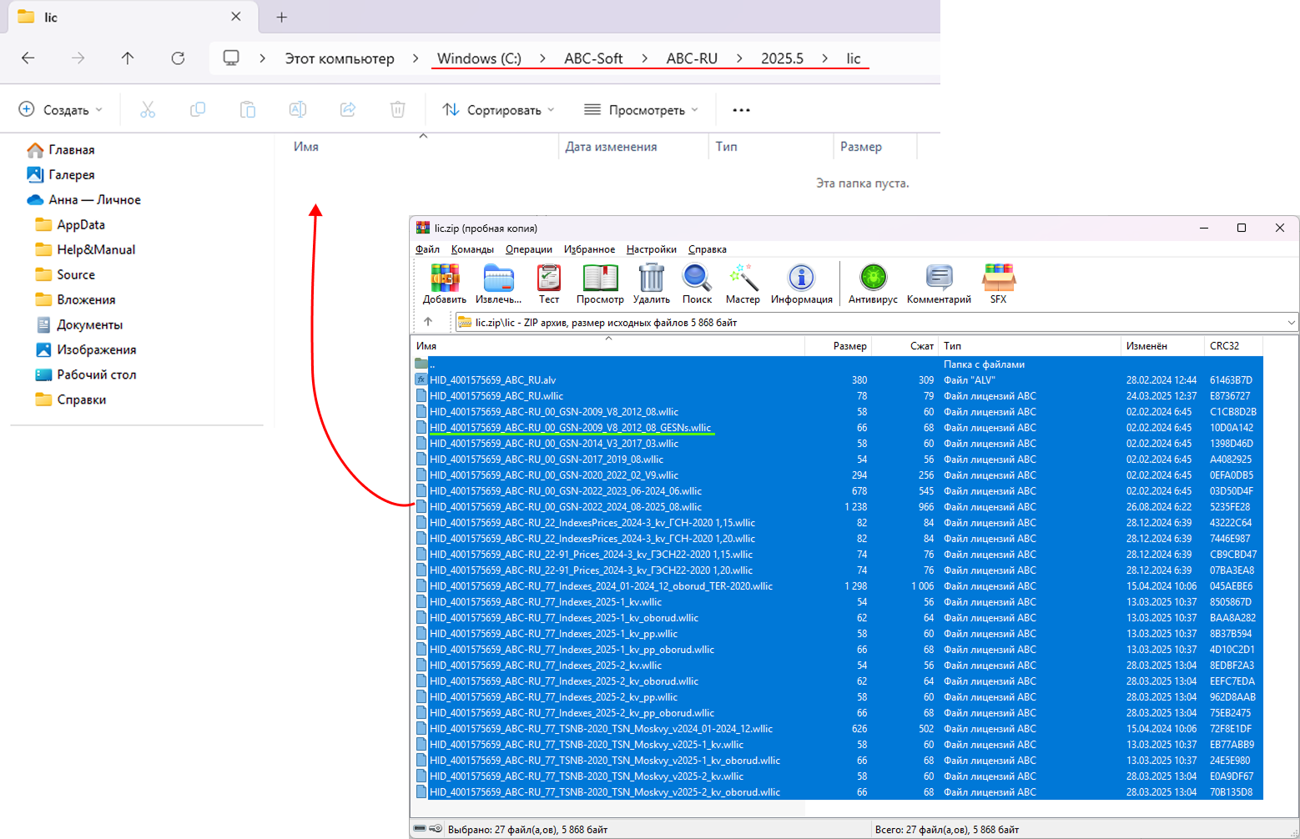Open the Настройки menu in WinRAR
The height and width of the screenshot is (839, 1300).
tap(652, 249)
